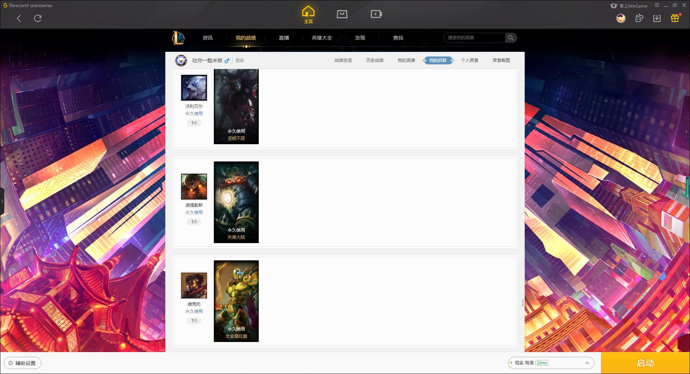Launch the game with 启动 button

pos(645,363)
